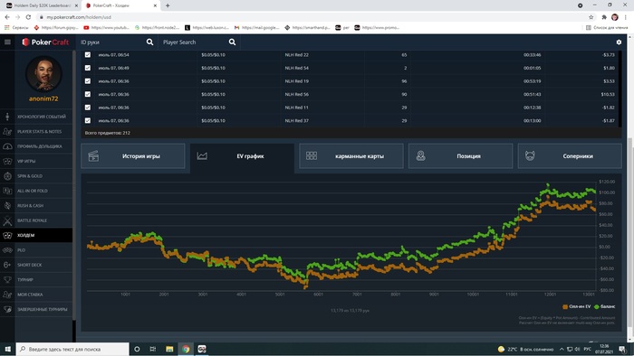The image size is (634, 356).
Task: Open PokerCraft settings gear icon
Action: point(619,42)
